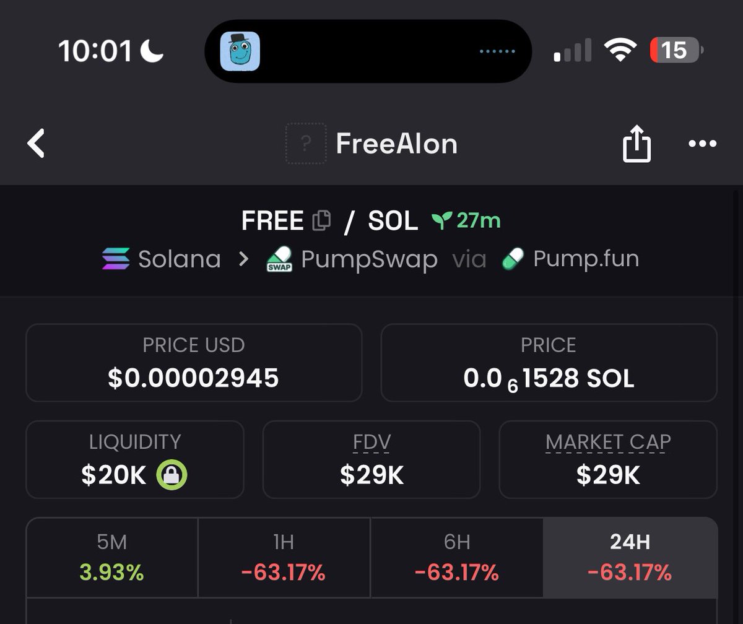
Task: Tap the PumpSwap logo icon
Action: coord(279,259)
